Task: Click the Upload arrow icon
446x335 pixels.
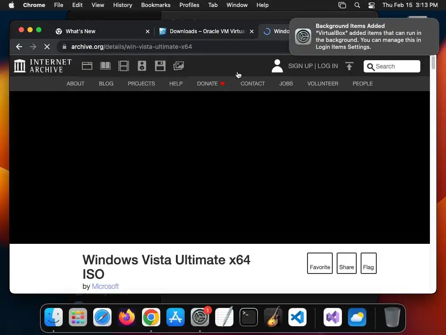Action: tap(349, 66)
